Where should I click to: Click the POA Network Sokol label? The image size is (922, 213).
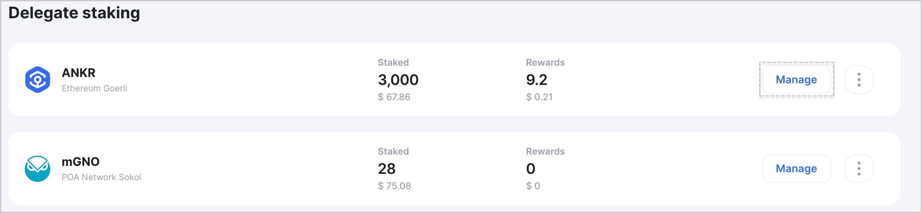click(x=101, y=177)
